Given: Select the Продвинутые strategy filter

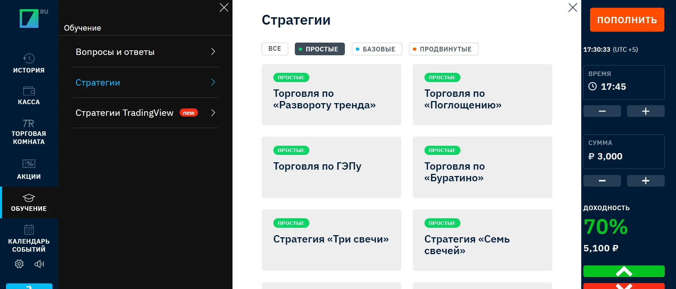Looking at the screenshot, I should point(443,49).
